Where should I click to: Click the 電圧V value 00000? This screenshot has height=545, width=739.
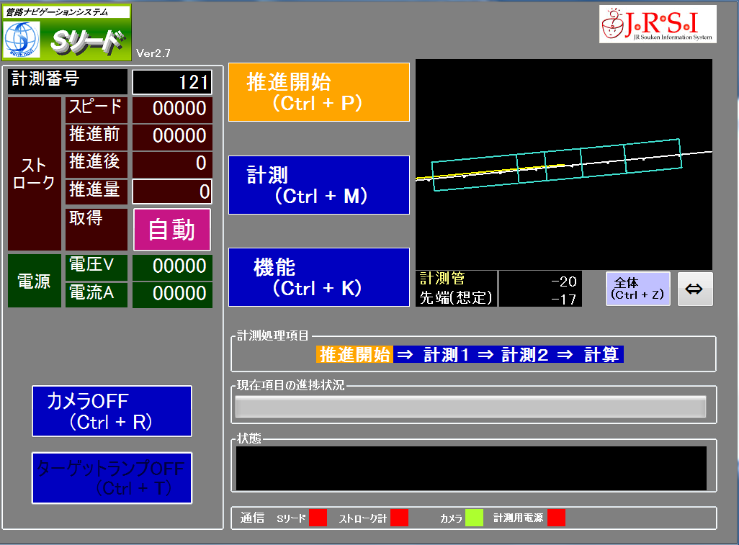(172, 266)
